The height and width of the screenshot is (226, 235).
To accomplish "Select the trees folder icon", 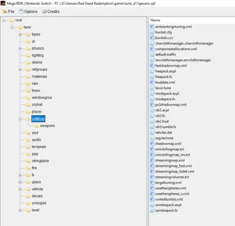I will (28, 90).
